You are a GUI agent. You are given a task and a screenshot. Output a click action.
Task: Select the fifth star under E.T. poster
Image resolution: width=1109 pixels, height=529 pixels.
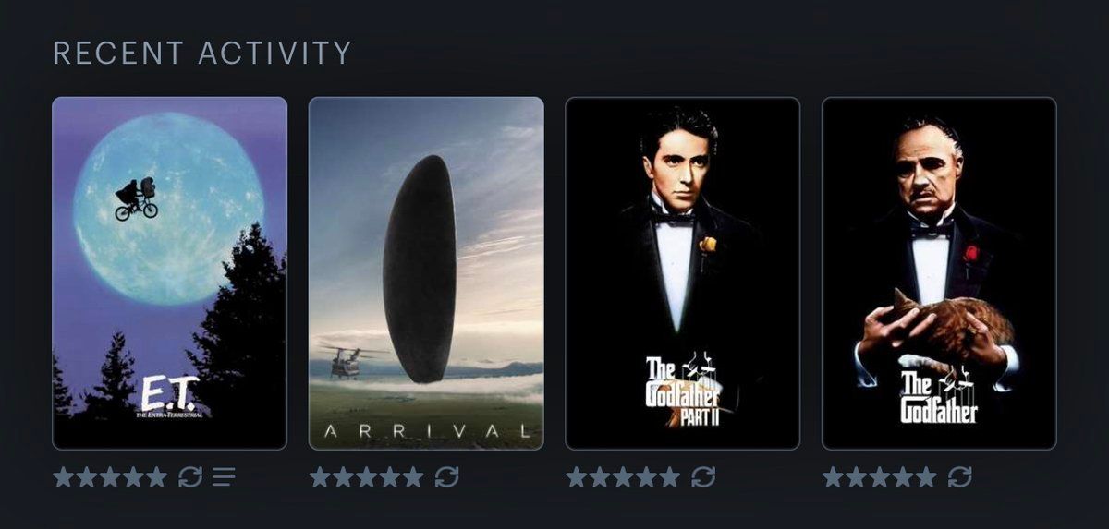pyautogui.click(x=156, y=476)
